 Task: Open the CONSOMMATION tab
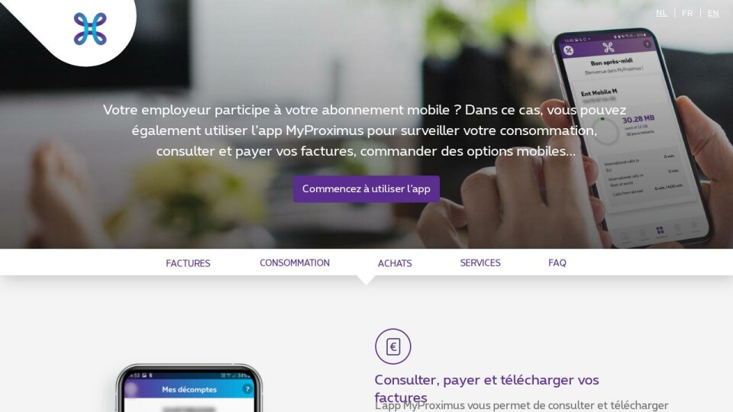295,263
